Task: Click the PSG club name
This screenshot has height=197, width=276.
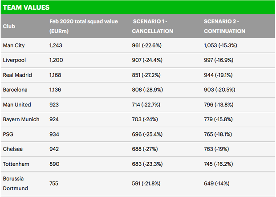Action: click(x=8, y=134)
